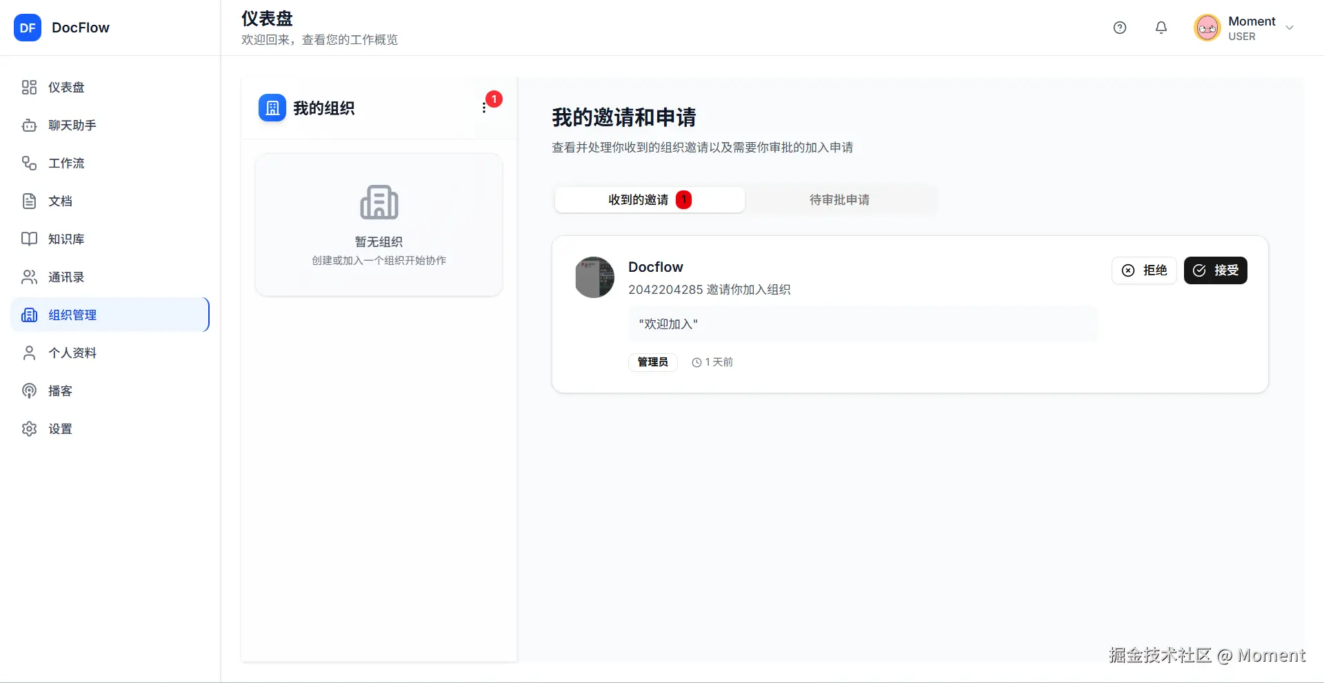
Task: Open the help question-mark icon in the header
Action: point(1119,28)
